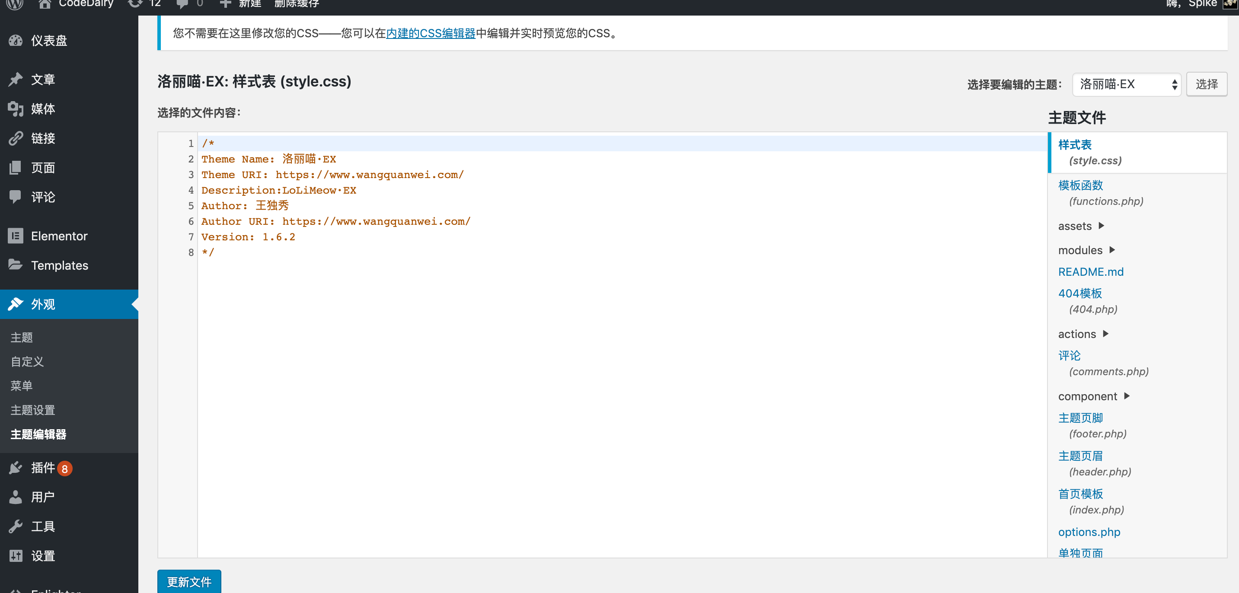Click the WordPress logo in admin bar
Viewport: 1239px width, 593px height.
(x=14, y=4)
